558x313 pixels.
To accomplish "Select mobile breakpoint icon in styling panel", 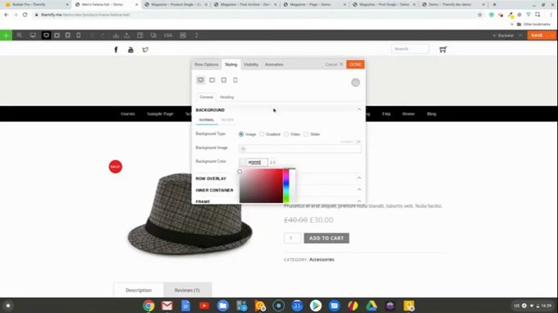I will click(x=236, y=81).
